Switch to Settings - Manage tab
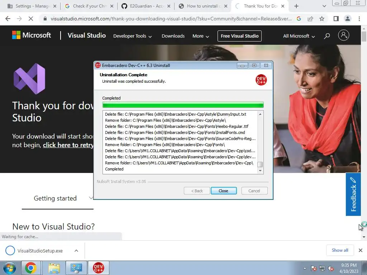 32,6
